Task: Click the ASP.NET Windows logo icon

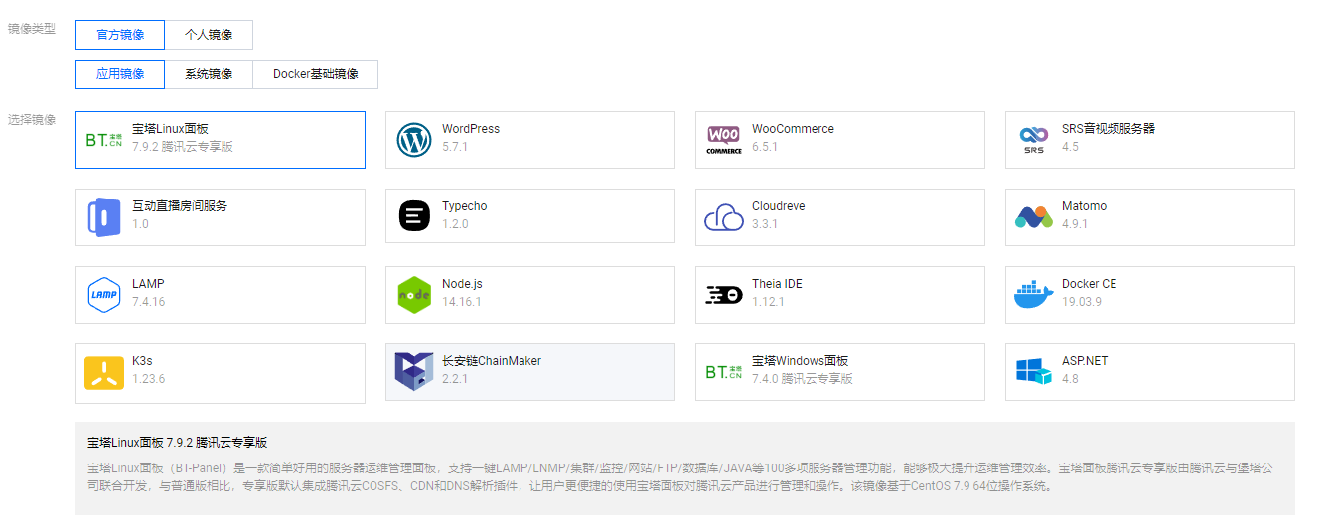Action: click(x=1034, y=372)
